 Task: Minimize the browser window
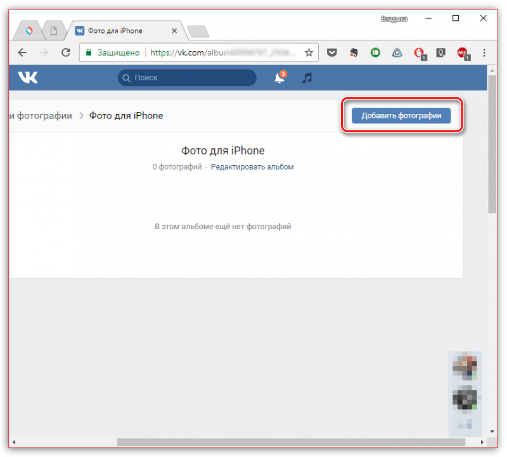[x=428, y=18]
